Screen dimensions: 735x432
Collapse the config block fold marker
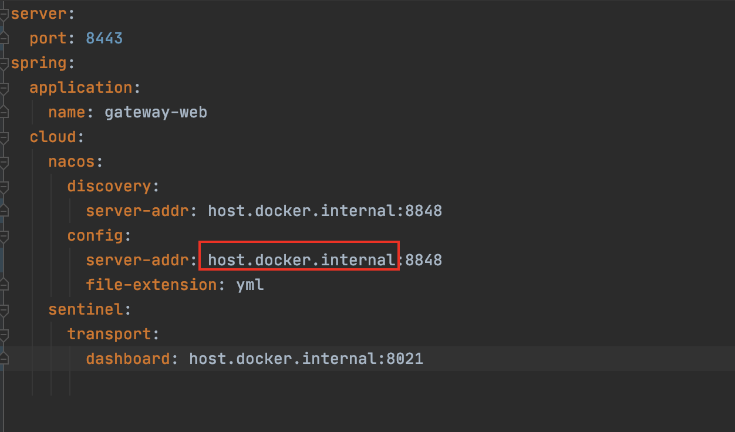[x=4, y=236]
